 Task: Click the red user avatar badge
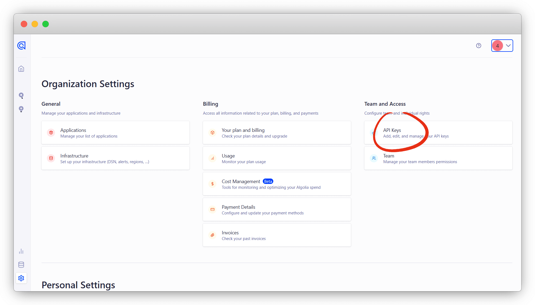pyautogui.click(x=497, y=46)
